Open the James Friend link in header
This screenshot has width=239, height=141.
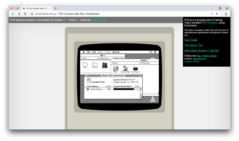pyautogui.click(x=99, y=20)
